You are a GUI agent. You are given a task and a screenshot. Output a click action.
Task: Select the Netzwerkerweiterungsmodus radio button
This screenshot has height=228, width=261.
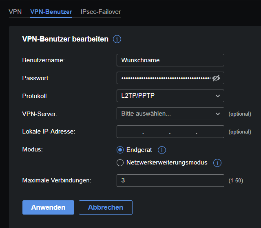(120, 163)
